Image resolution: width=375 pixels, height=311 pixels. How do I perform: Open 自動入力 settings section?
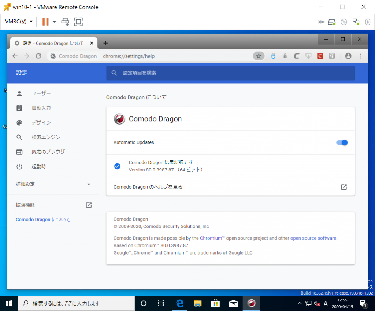(41, 108)
